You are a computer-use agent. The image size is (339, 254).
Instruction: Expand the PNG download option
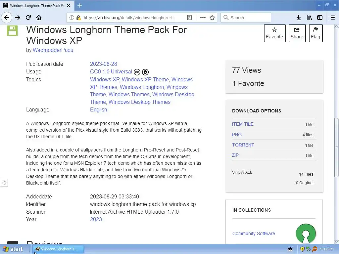(x=237, y=135)
